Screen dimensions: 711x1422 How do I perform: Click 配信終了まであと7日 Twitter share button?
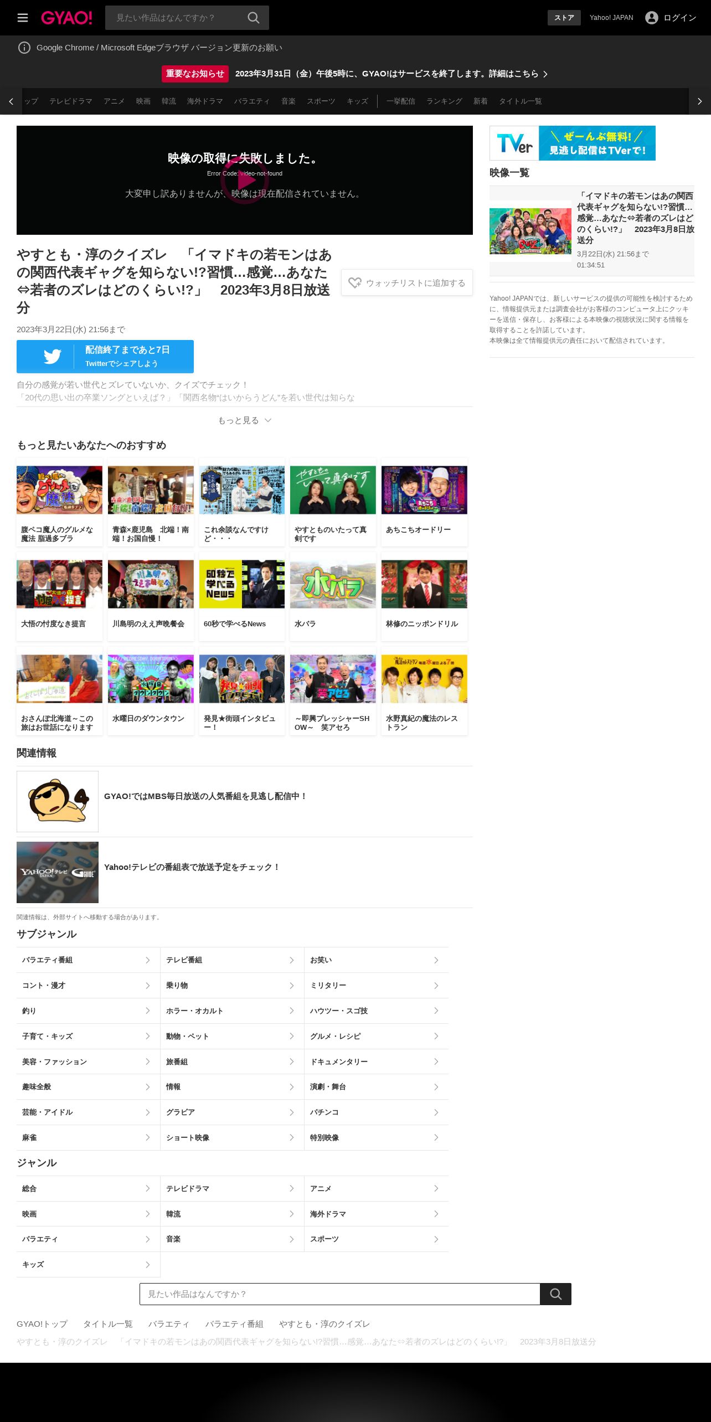[105, 357]
